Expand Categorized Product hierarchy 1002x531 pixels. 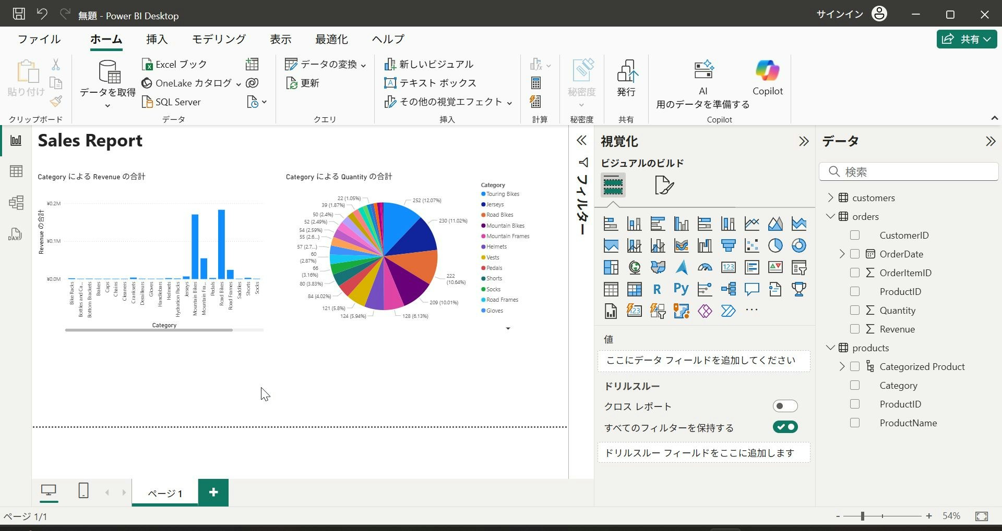pos(841,366)
